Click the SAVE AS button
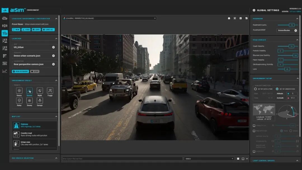This screenshot has height=170, width=302. [48, 30]
